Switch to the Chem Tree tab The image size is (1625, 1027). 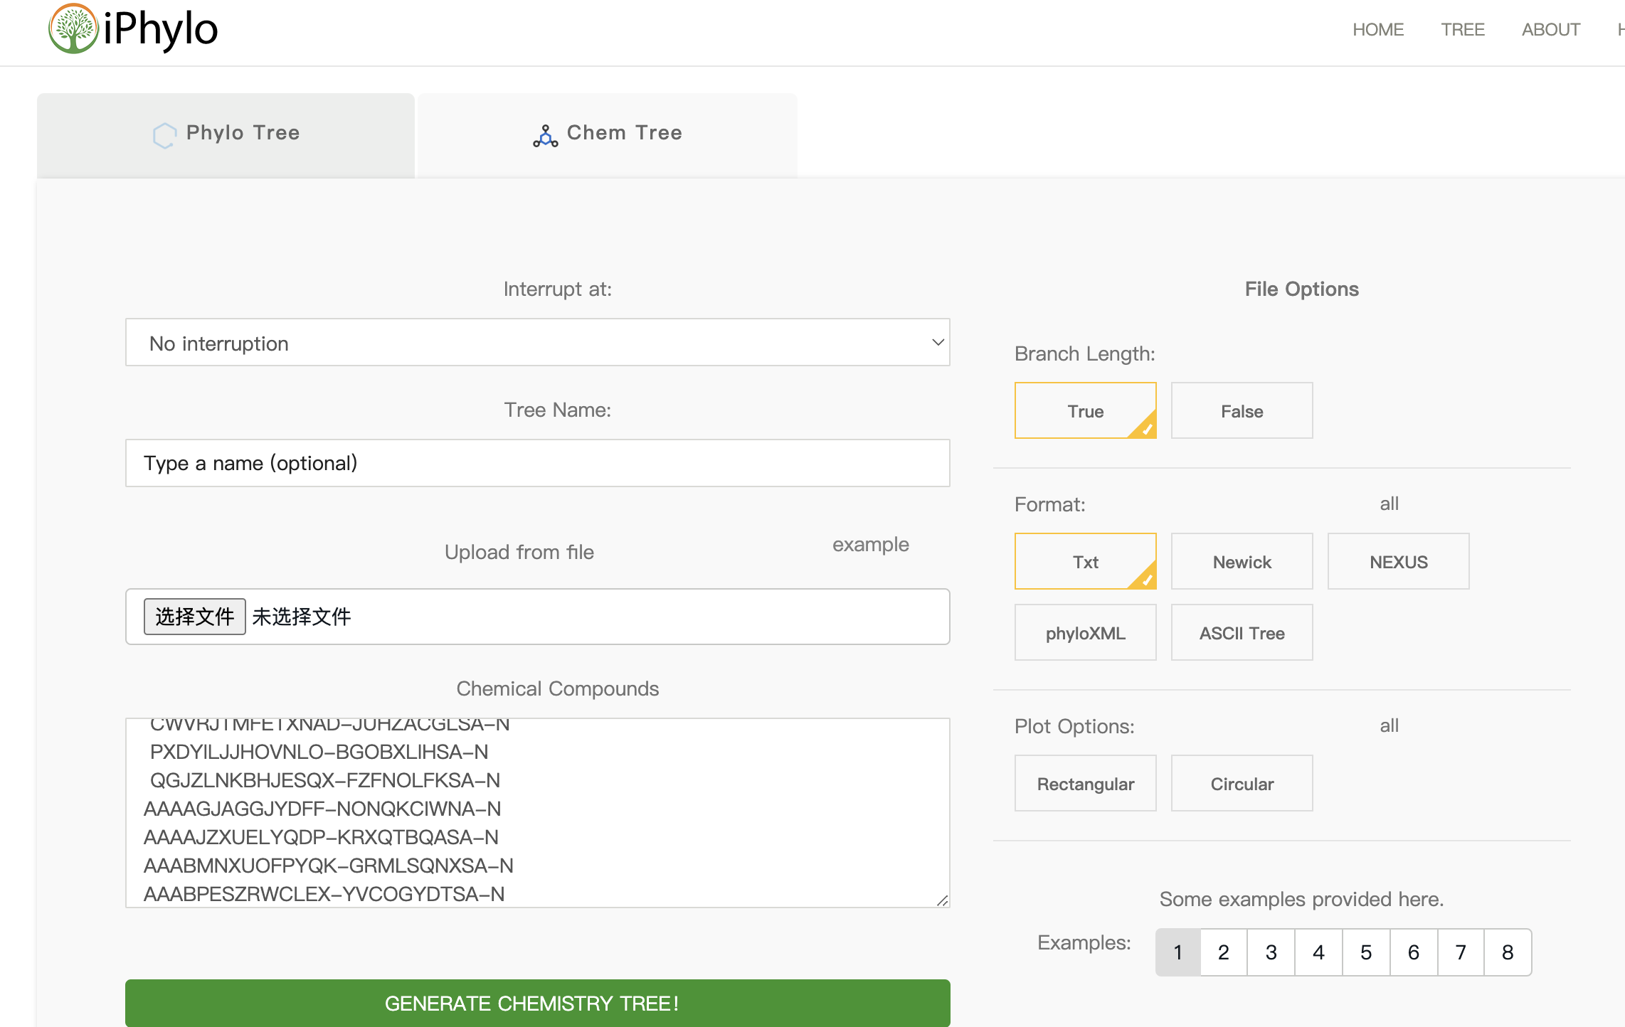608,134
